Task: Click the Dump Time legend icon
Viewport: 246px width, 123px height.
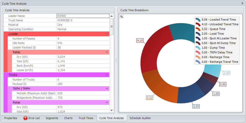Action: [x=198, y=48]
